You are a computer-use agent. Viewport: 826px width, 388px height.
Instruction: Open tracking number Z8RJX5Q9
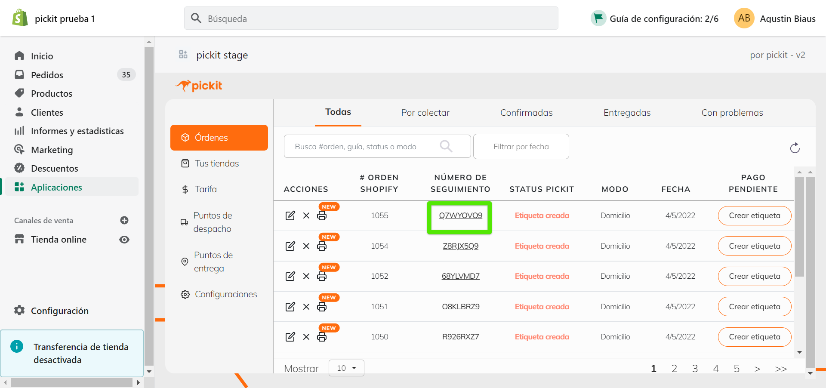point(460,246)
